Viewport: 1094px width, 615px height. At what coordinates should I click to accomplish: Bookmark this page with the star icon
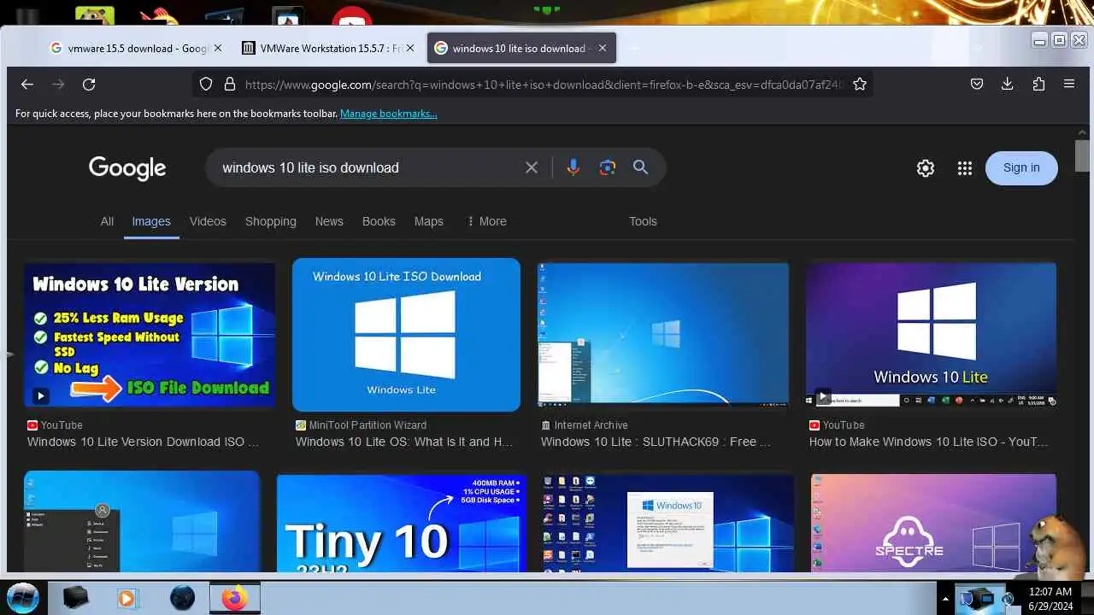[x=860, y=84]
